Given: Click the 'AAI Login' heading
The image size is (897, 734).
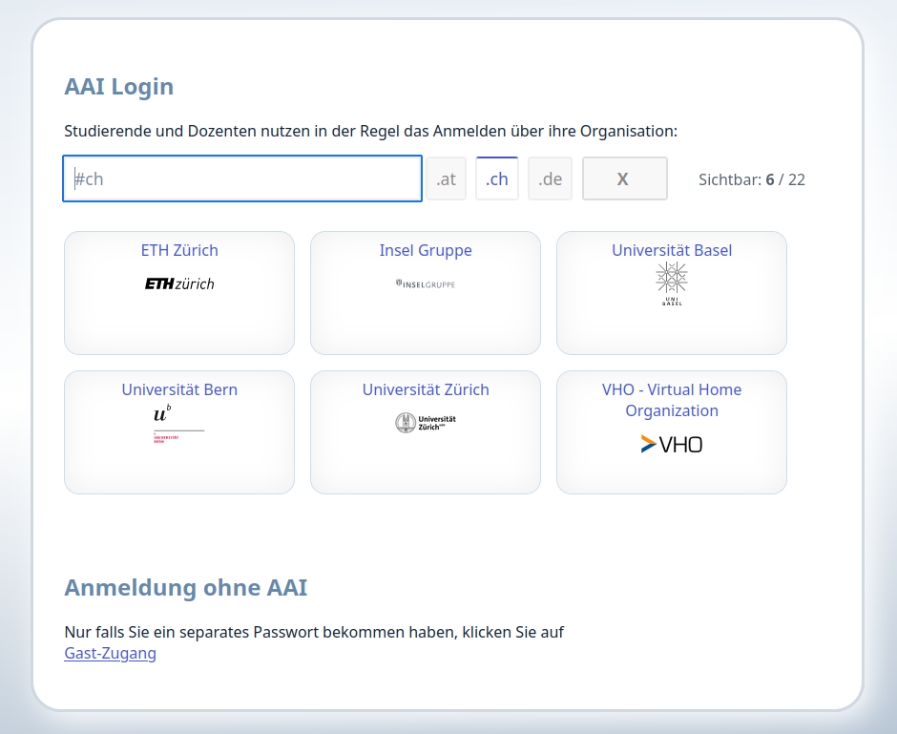Looking at the screenshot, I should pyautogui.click(x=119, y=87).
